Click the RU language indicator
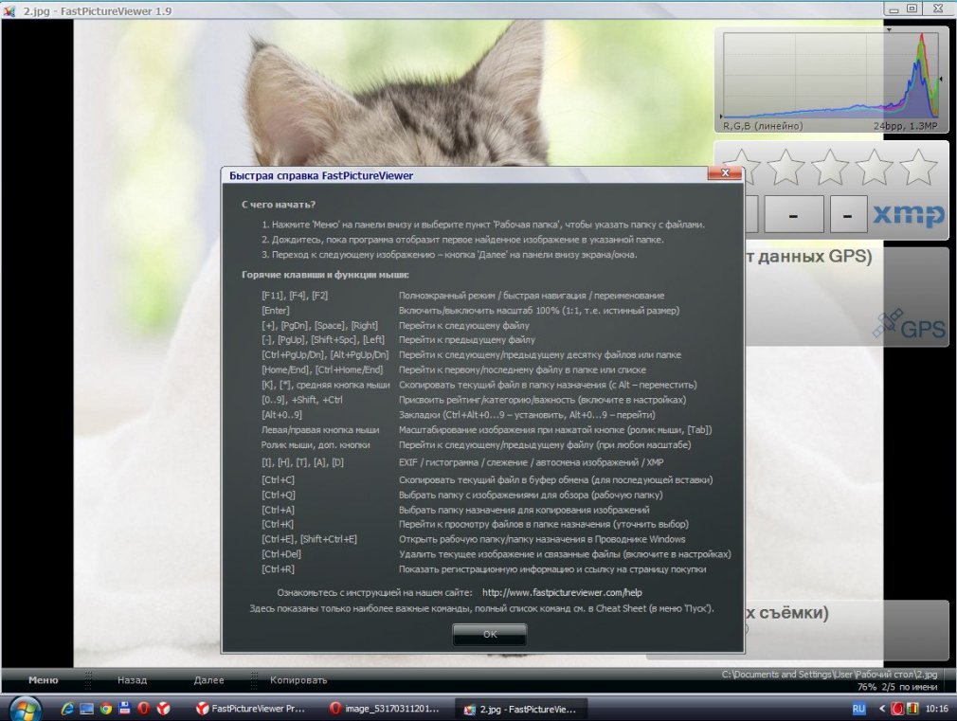 (858, 709)
